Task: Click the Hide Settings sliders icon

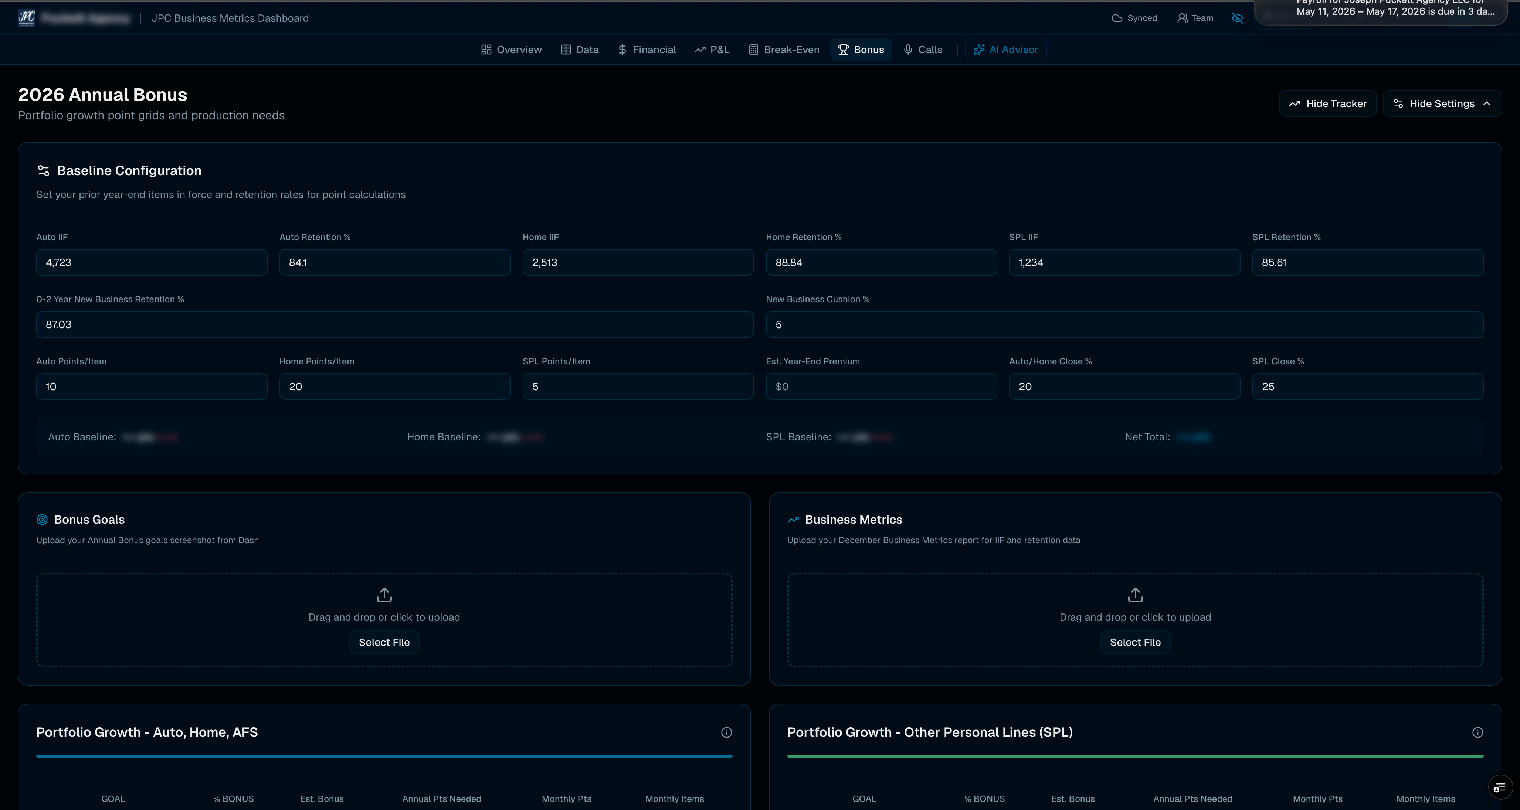Action: [1398, 104]
